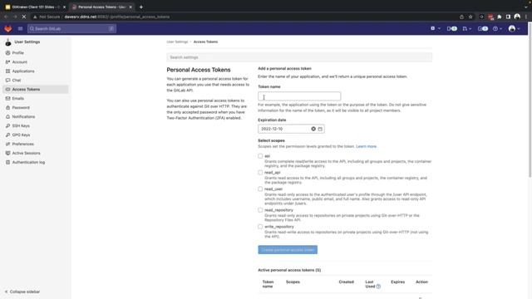Enable the read_api scope checkbox
Image resolution: width=532 pixels, height=299 pixels.
click(260, 173)
